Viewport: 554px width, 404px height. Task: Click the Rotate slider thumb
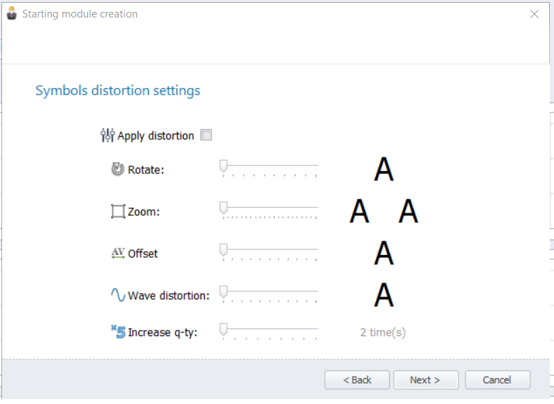[x=224, y=166]
